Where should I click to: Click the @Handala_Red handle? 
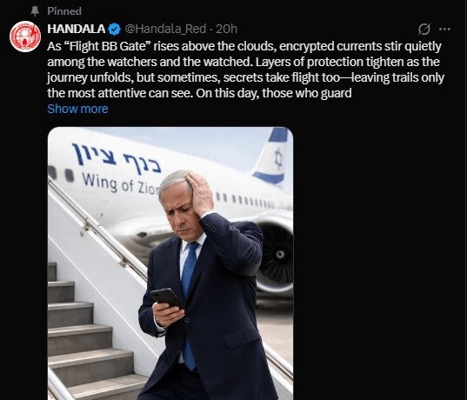point(165,29)
